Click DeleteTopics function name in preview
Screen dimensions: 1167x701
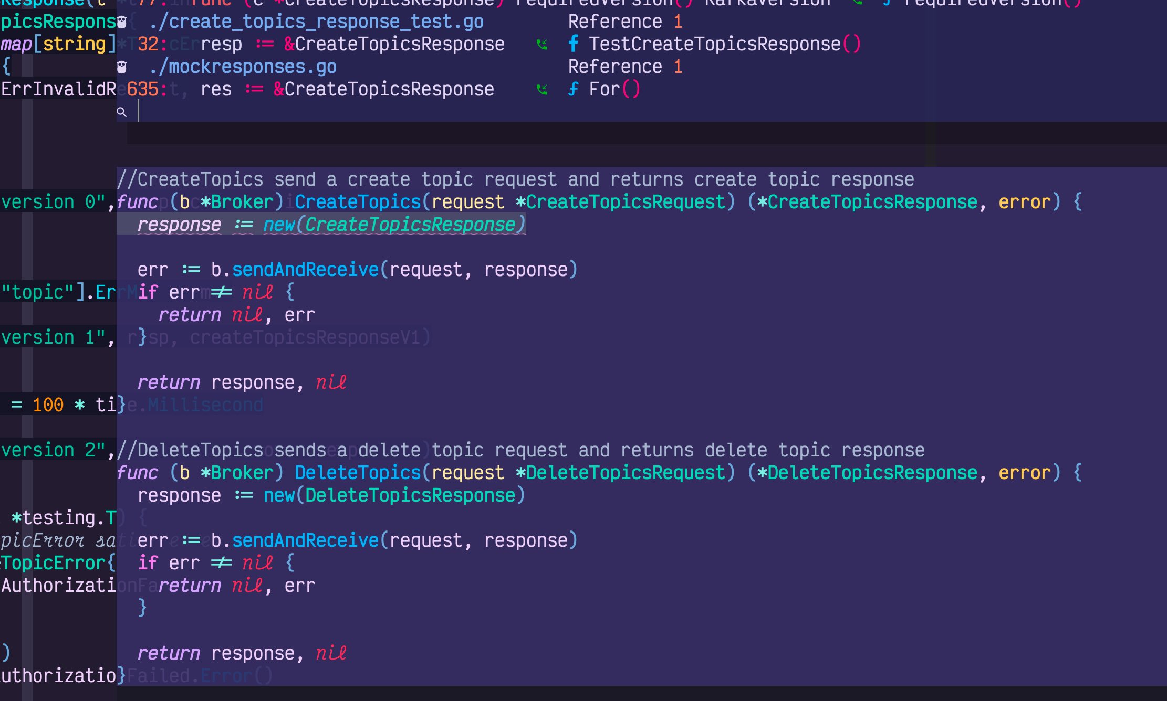pyautogui.click(x=358, y=473)
